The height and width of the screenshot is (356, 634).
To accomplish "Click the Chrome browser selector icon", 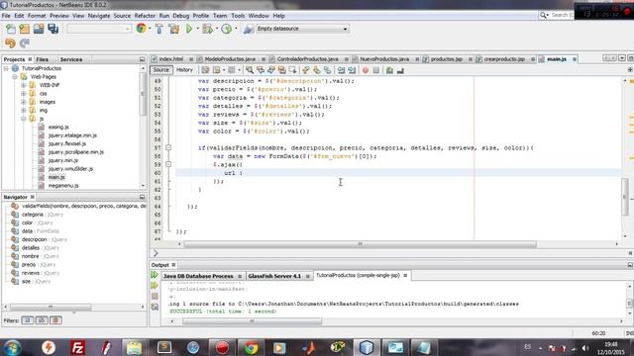I will point(141,29).
